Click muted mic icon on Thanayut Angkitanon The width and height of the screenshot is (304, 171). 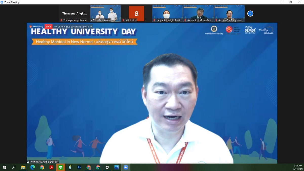[x=61, y=20]
